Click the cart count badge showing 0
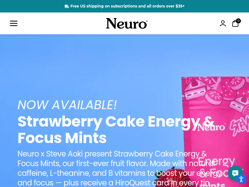Image resolution: width=249 pixels, height=187 pixels. click(x=238, y=21)
